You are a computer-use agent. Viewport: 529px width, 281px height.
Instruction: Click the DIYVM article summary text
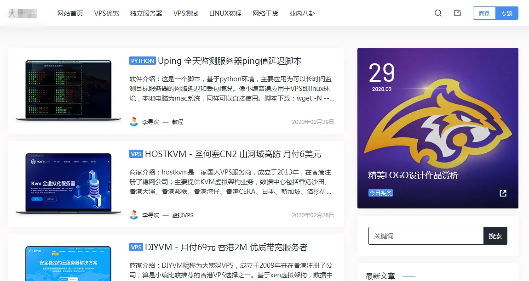click(231, 270)
